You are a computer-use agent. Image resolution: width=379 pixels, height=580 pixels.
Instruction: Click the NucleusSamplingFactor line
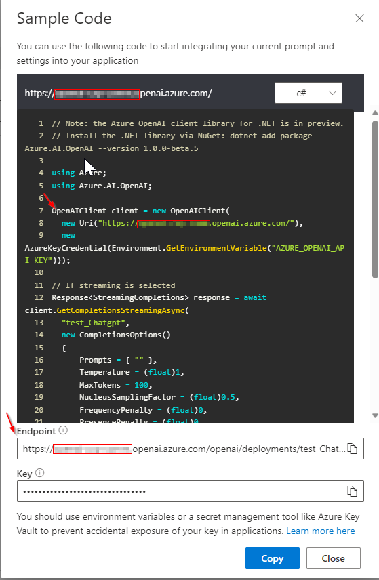click(x=159, y=397)
